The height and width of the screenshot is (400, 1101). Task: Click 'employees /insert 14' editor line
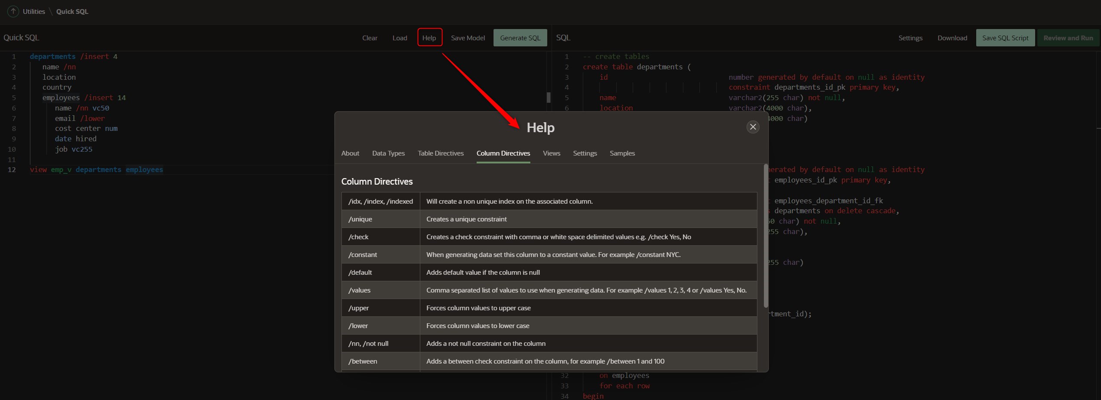click(x=84, y=98)
